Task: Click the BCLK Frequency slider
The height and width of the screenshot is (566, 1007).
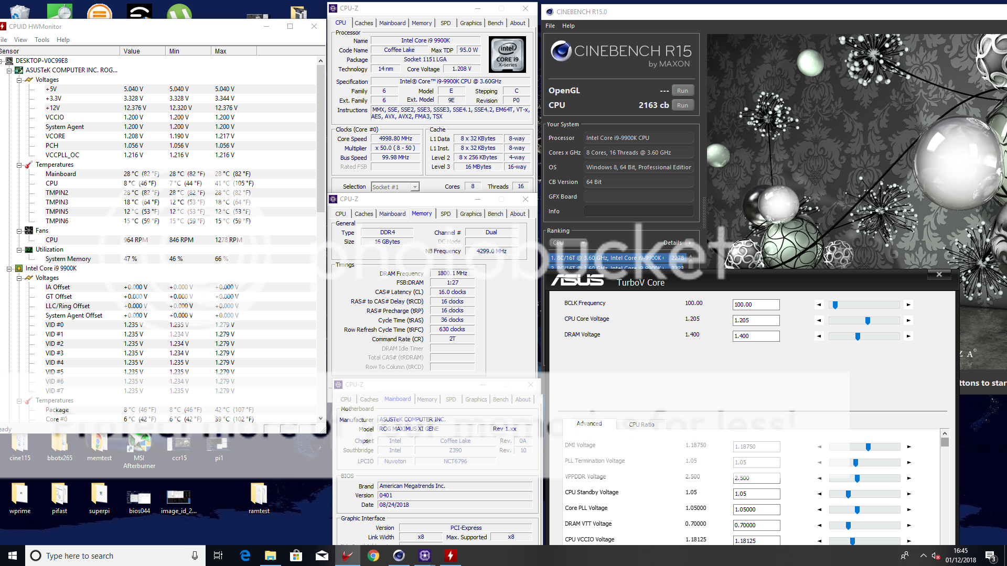Action: click(864, 304)
